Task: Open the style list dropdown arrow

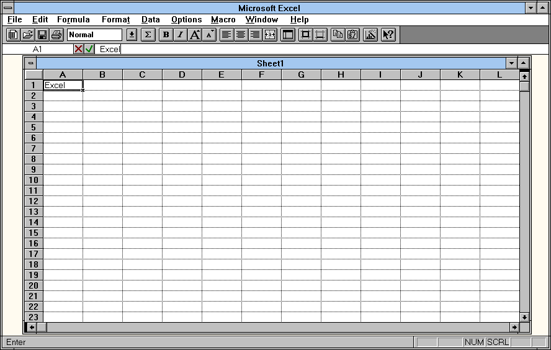Action: point(132,34)
